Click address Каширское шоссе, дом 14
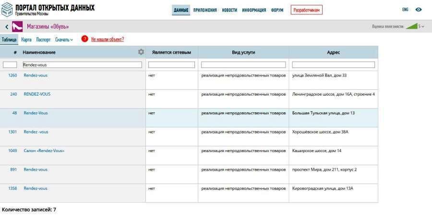Screen dimensions: 432x219 317,151
